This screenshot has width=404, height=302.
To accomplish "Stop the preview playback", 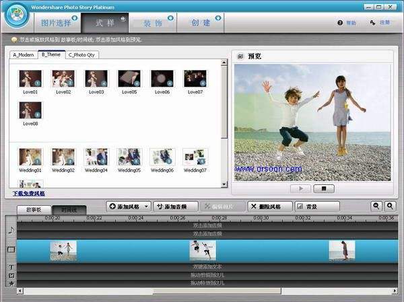I will point(324,189).
